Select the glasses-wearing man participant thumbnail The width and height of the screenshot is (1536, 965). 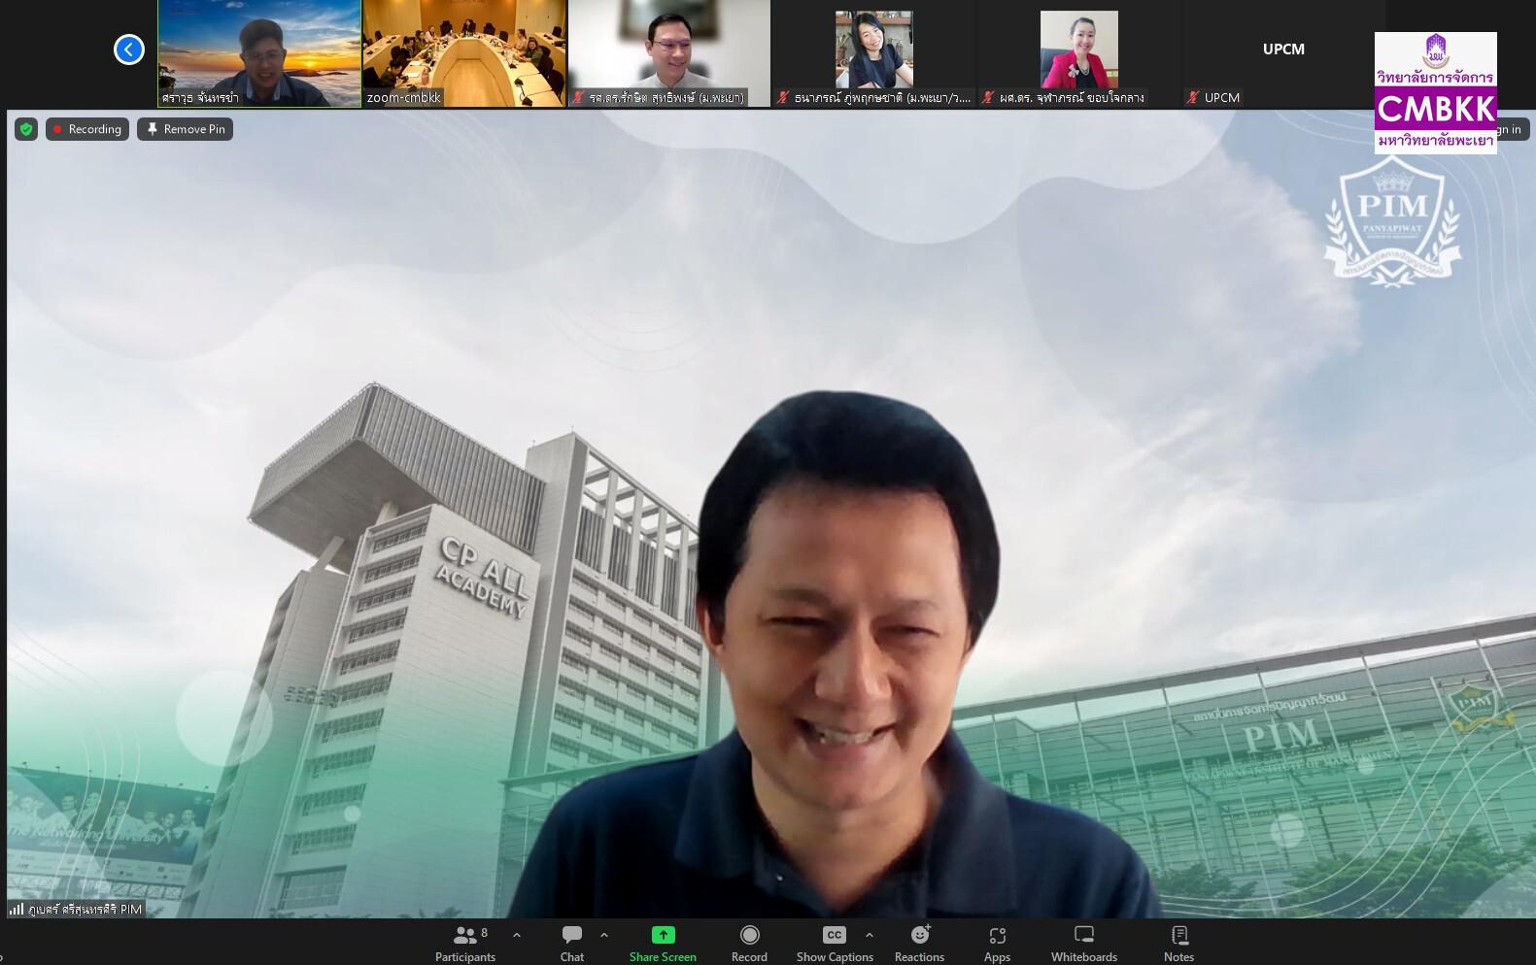(669, 53)
